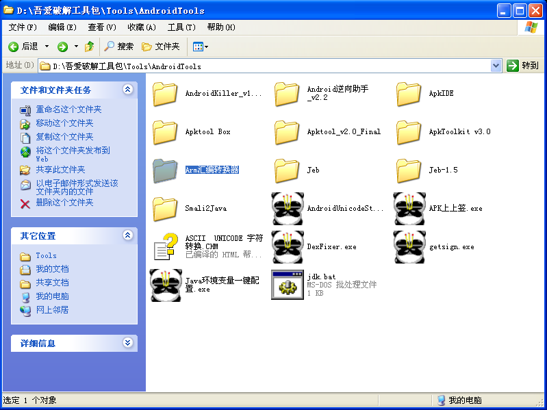
Task: Select the APK上上签.exe panda icon
Action: 409,209
